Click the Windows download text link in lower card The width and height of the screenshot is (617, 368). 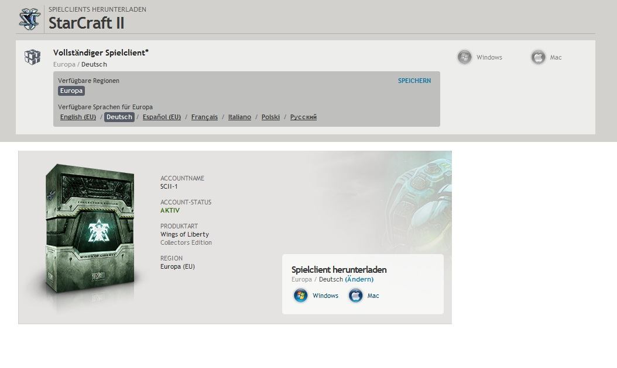[325, 296]
